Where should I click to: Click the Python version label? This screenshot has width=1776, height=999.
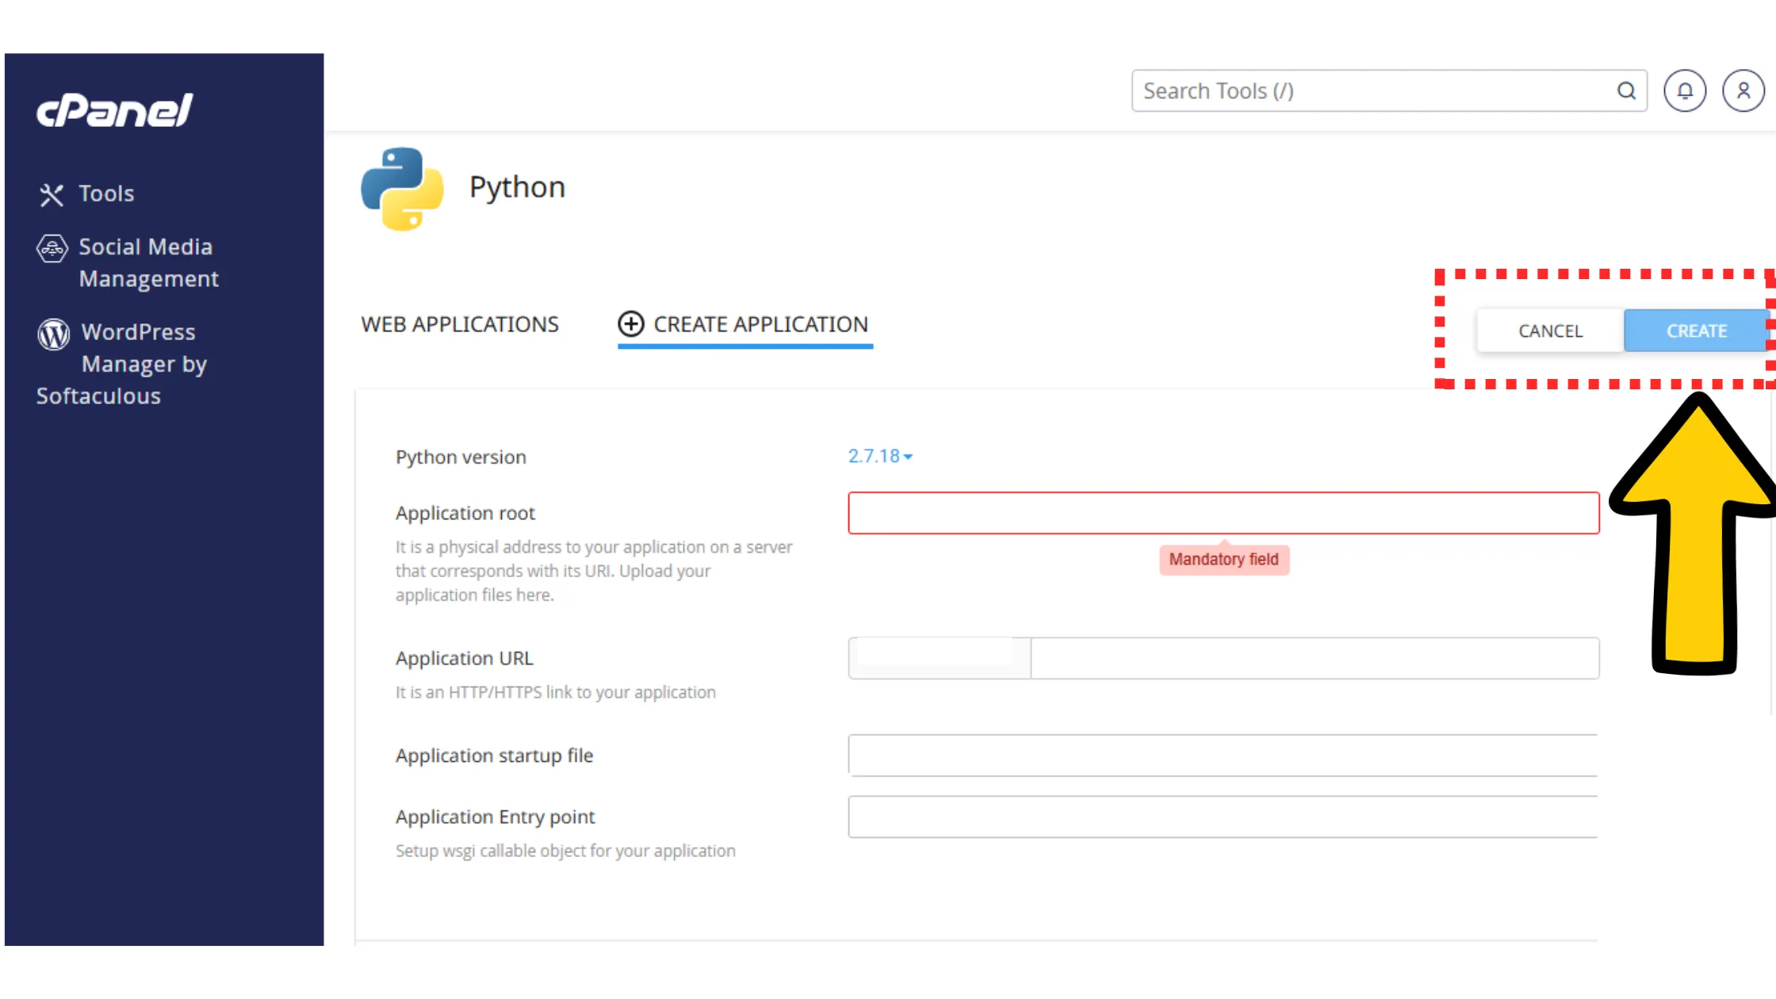click(461, 457)
